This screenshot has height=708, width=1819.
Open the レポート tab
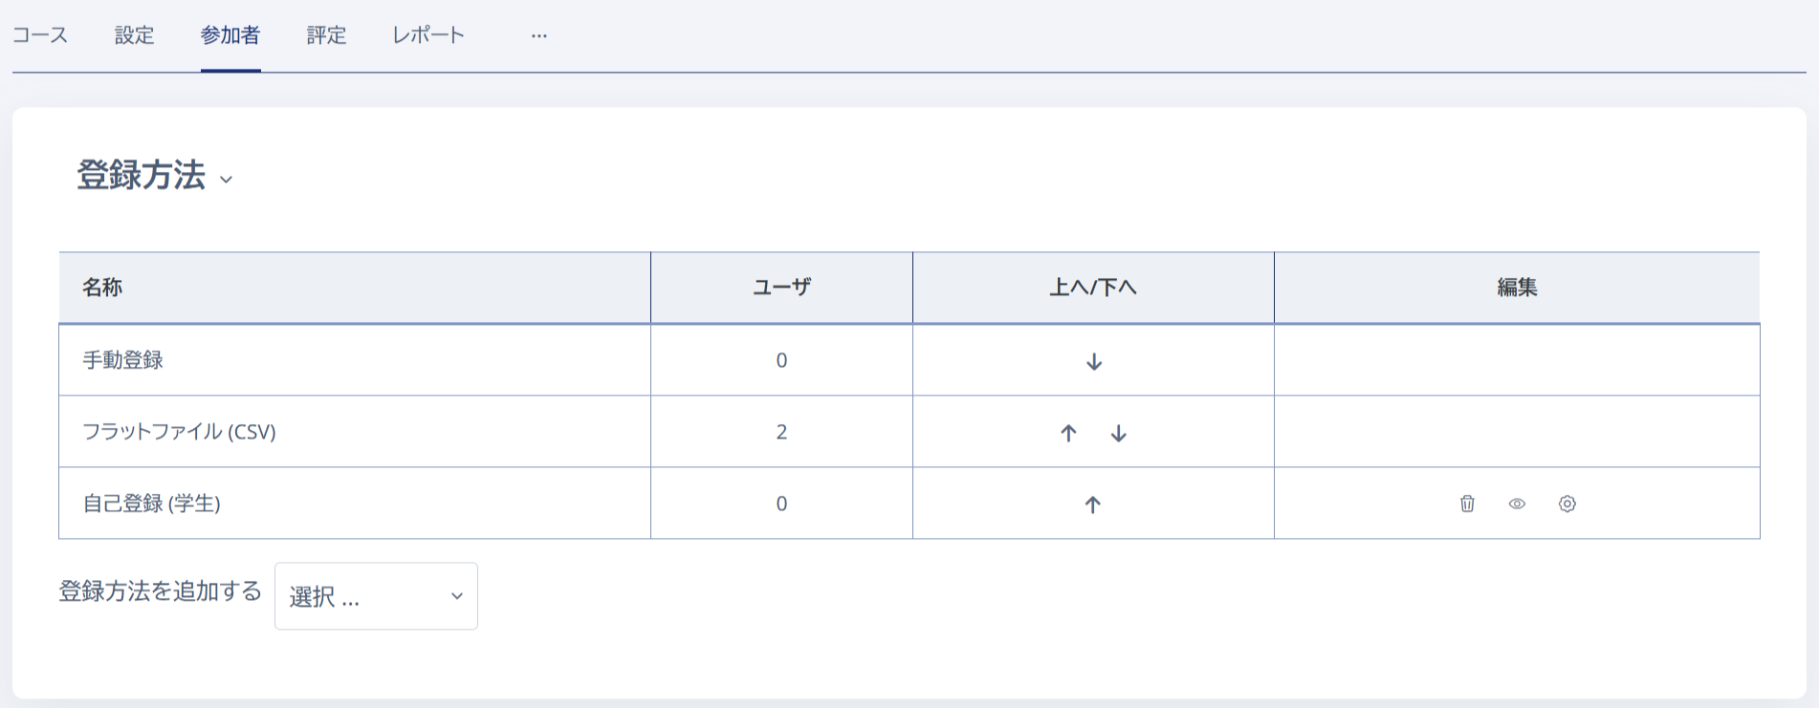[x=427, y=35]
